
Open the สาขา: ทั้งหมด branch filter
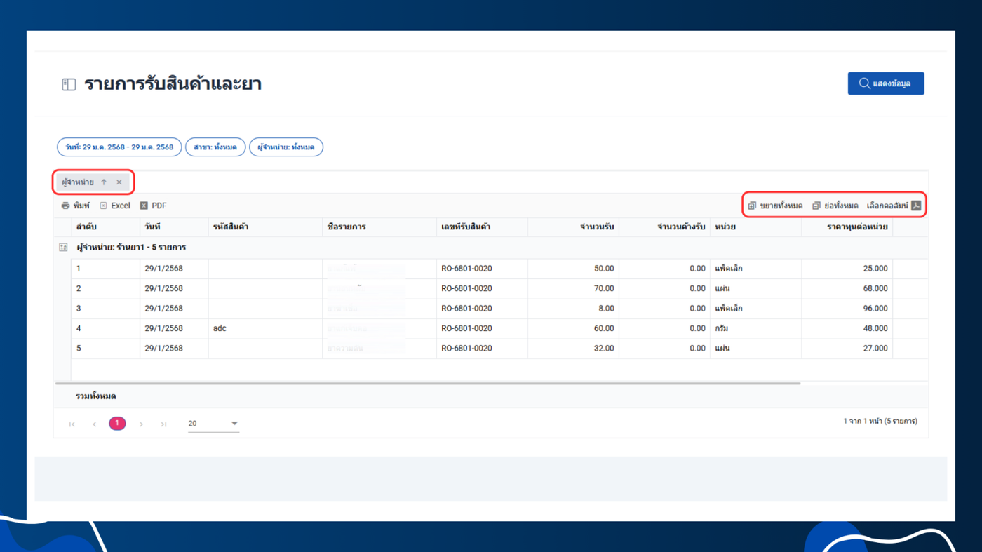(215, 147)
